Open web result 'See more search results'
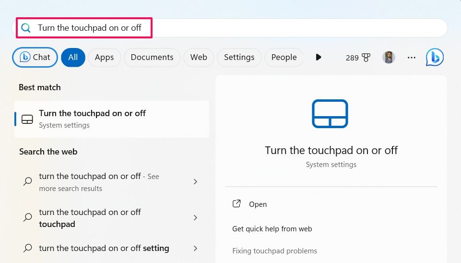The image size is (461, 263). (x=112, y=182)
